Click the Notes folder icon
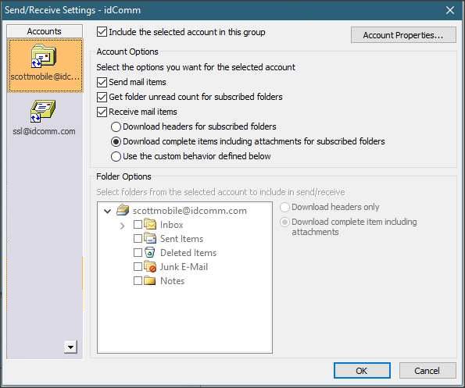The image size is (465, 388). [150, 280]
